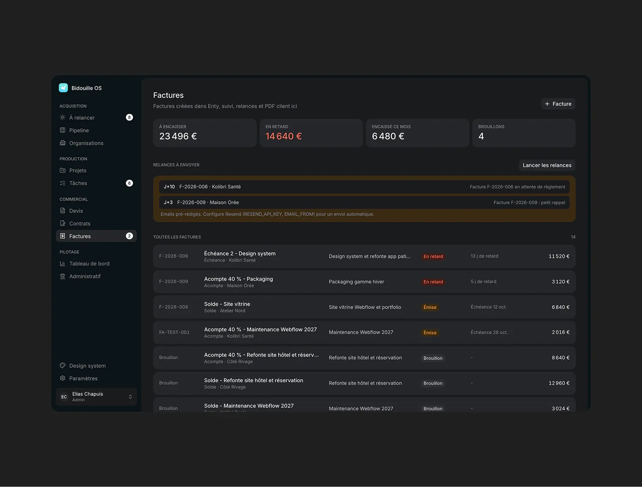Open Solde - Maintenance Webflow 2027 draft
This screenshot has width=642, height=487.
pos(364,405)
